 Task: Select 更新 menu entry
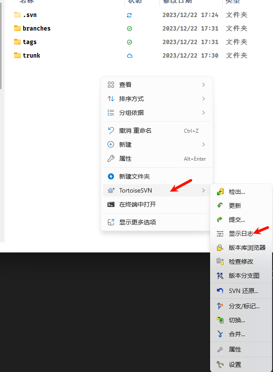pyautogui.click(x=241, y=206)
